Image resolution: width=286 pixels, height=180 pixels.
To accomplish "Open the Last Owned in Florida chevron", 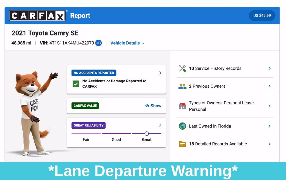I will (x=270, y=126).
